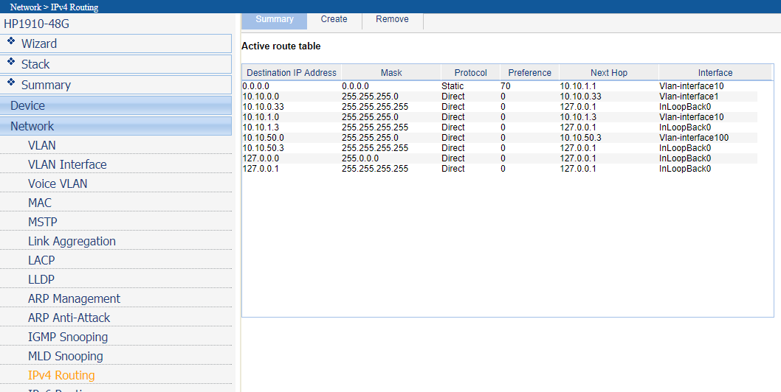Open the Voice VLAN page

click(58, 183)
